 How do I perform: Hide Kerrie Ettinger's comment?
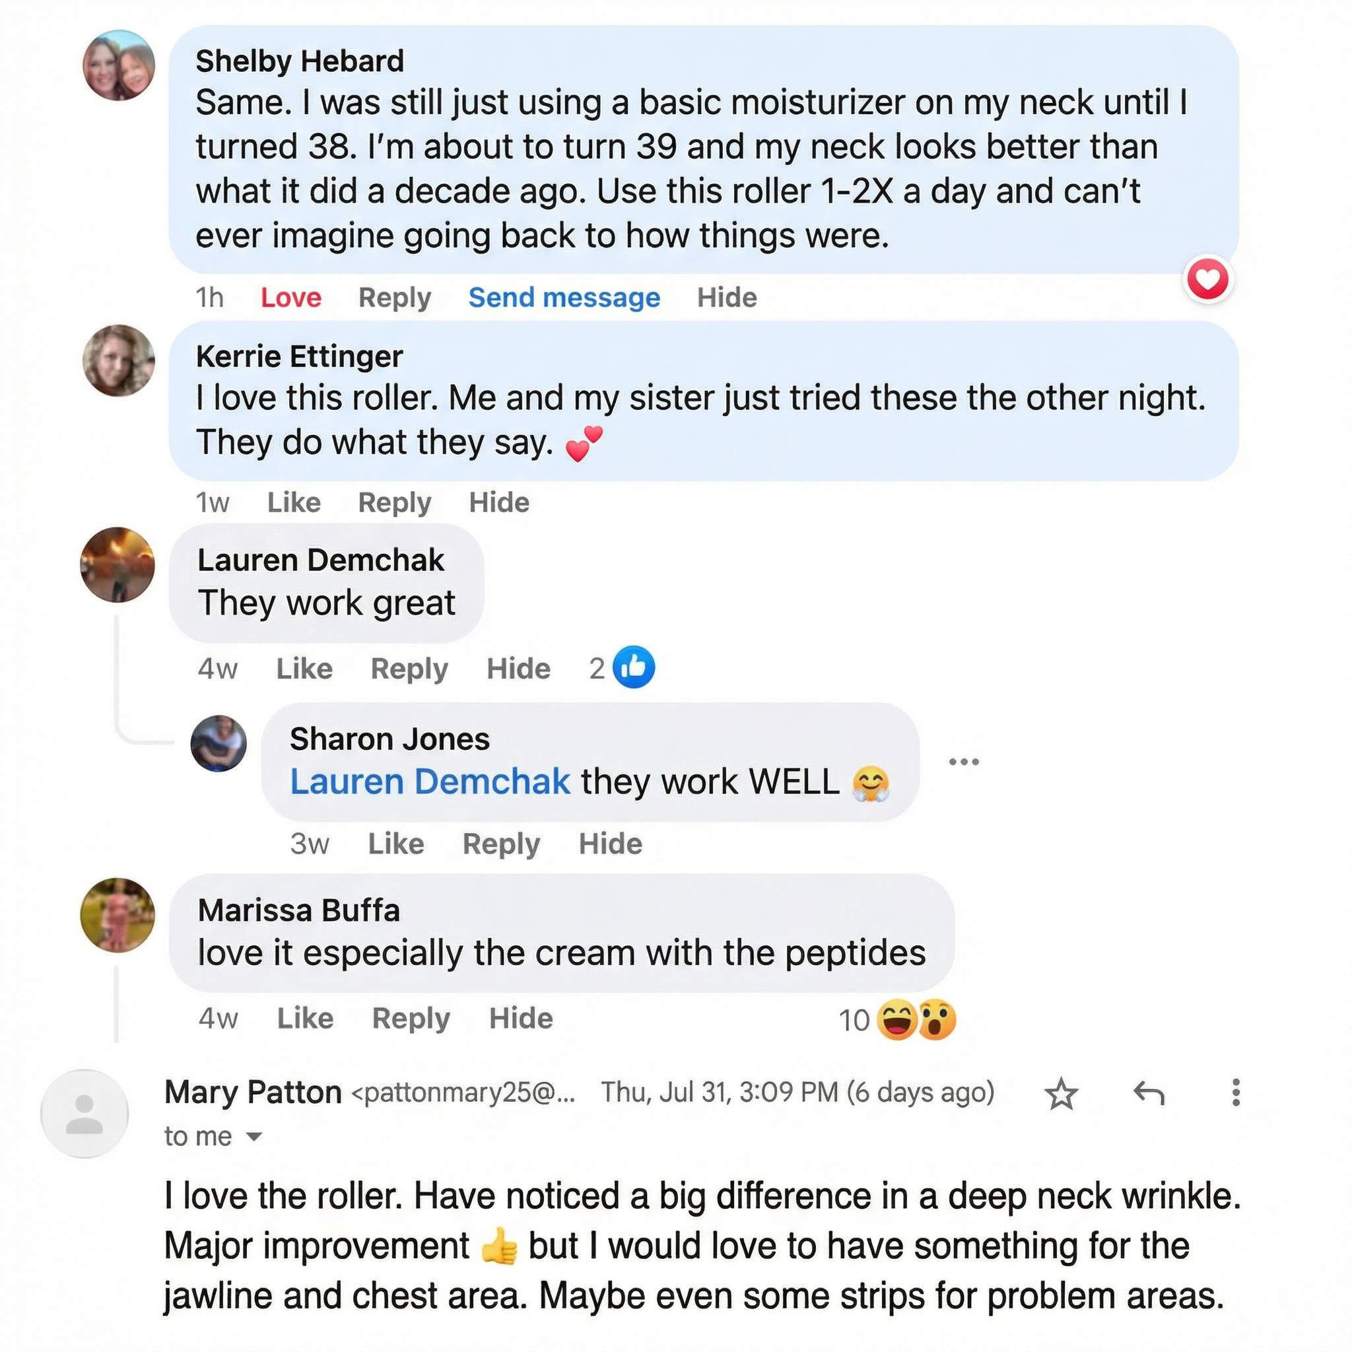coord(499,502)
